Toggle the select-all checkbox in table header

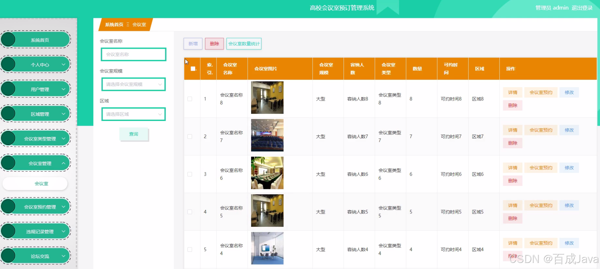pyautogui.click(x=193, y=69)
